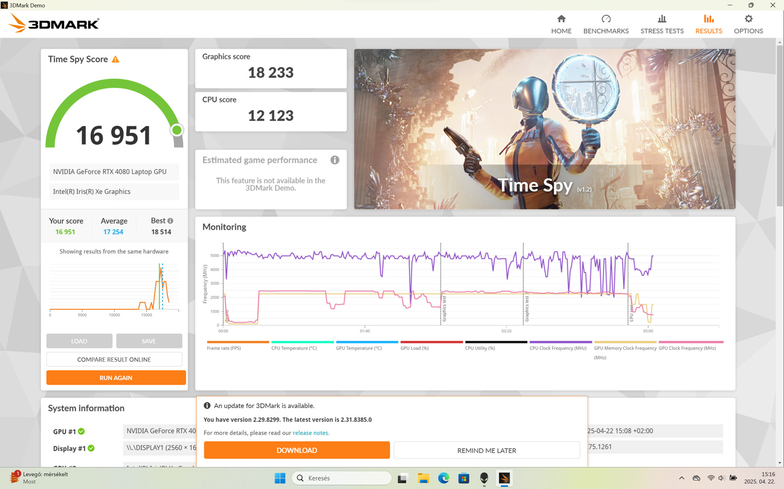The image size is (784, 489).
Task: Click the Time Spy score gauge
Action: [114, 114]
